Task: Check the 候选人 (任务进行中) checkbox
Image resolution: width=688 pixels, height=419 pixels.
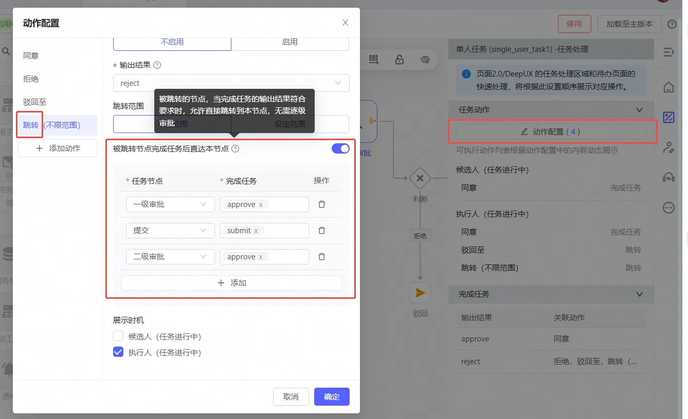Action: pos(118,336)
